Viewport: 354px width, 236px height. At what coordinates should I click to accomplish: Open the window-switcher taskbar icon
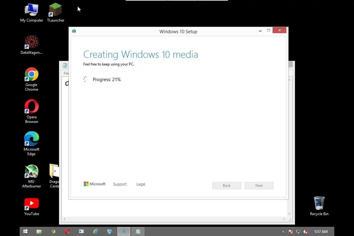pos(81,231)
